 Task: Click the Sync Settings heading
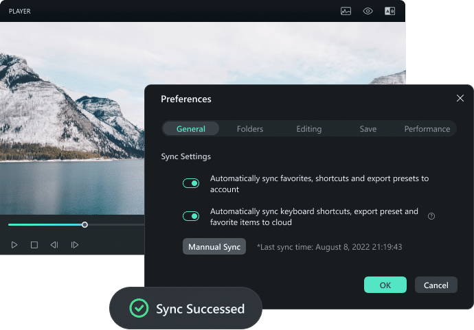point(185,156)
